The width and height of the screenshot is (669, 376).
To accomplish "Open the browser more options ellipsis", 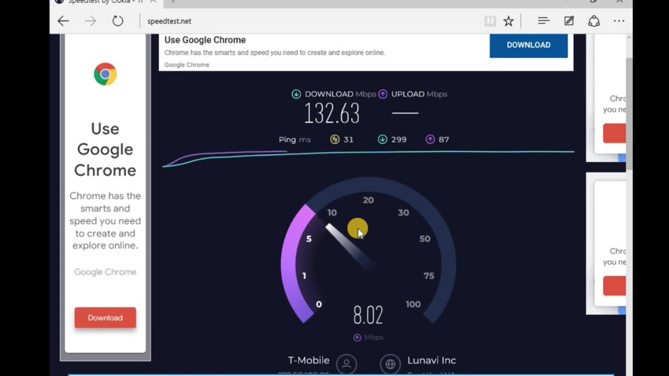I will tap(619, 21).
